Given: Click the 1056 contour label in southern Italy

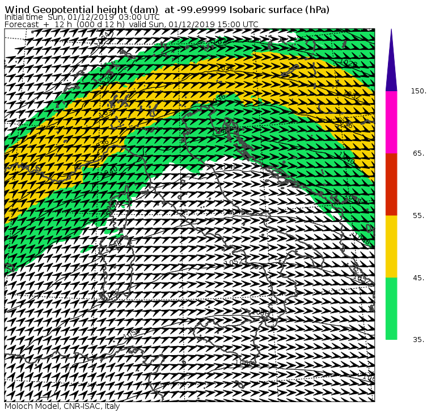Looking at the screenshot, I should tap(260, 313).
